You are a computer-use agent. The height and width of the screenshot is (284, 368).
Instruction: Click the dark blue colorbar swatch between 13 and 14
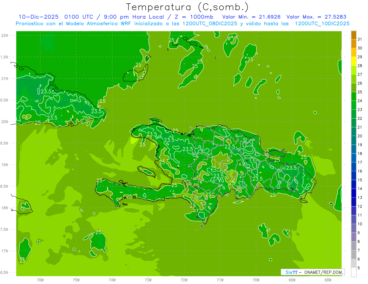[x=354, y=193]
